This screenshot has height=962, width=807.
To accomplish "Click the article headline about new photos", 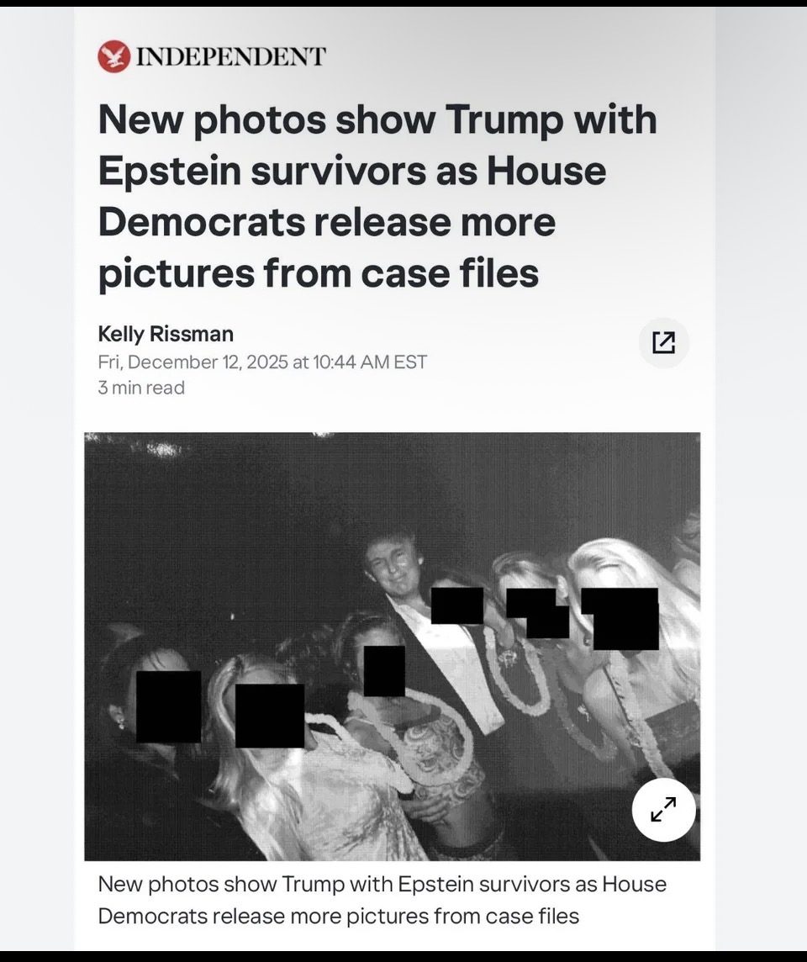I will coord(377,196).
